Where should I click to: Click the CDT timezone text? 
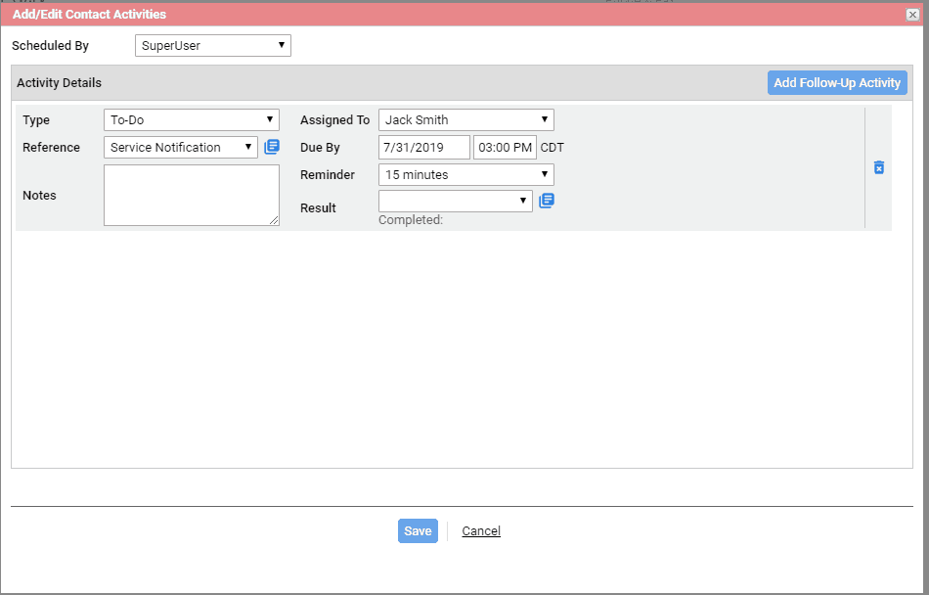553,148
